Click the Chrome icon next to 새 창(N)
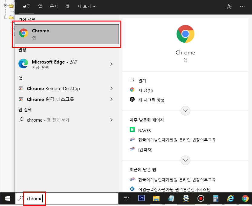Viewport: 252px width, 206px height. (132, 90)
